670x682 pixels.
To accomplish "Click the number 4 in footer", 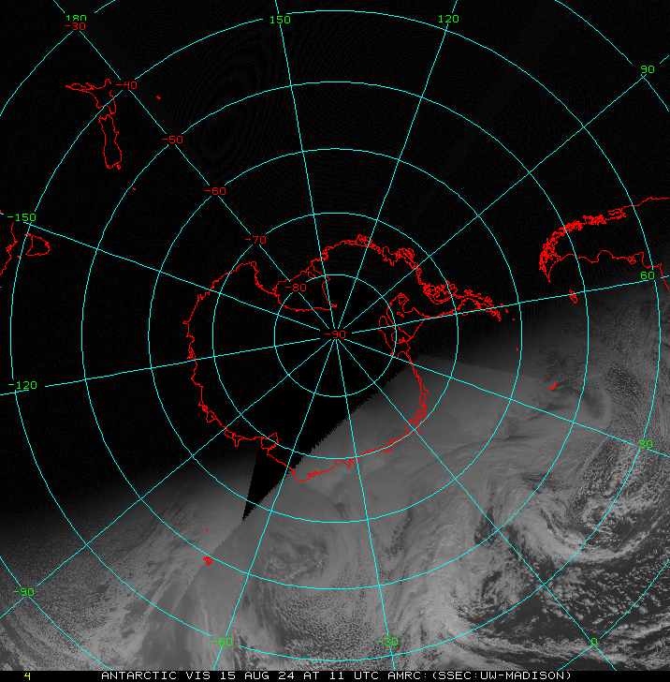I will tap(27, 675).
